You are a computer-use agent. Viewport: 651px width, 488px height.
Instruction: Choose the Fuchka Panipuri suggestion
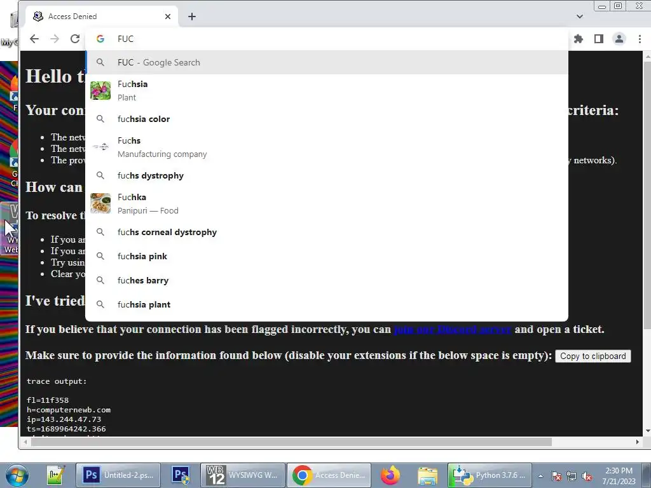[x=326, y=203]
